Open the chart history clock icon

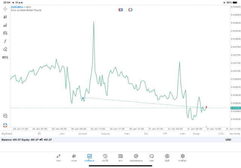pos(5,116)
